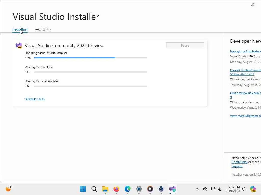
Task: Click View more Microsoft developer news
Action: pos(245,116)
